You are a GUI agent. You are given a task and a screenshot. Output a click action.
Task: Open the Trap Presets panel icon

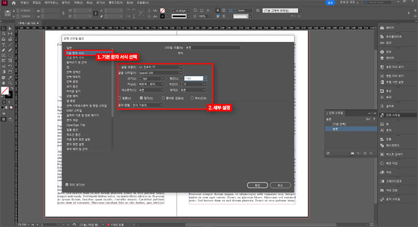click(x=382, y=82)
